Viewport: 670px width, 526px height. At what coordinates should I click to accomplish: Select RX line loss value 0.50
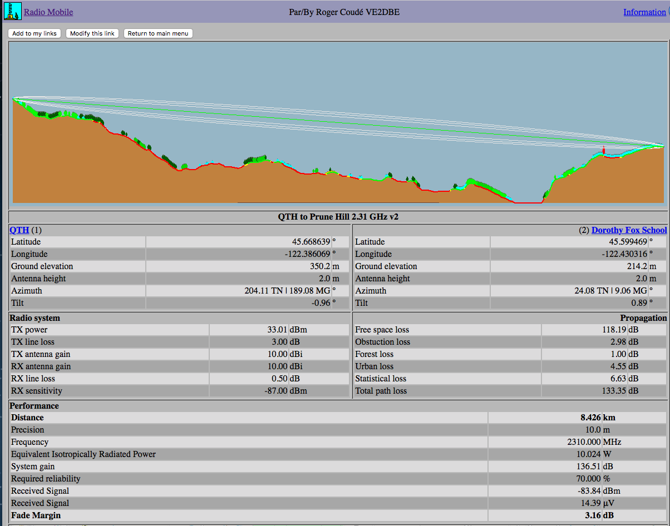[x=279, y=379]
